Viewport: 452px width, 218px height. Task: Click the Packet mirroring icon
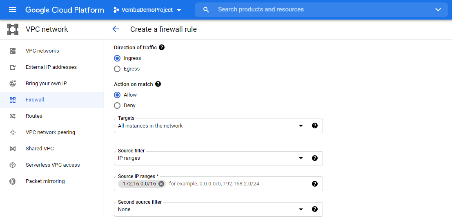click(x=13, y=181)
